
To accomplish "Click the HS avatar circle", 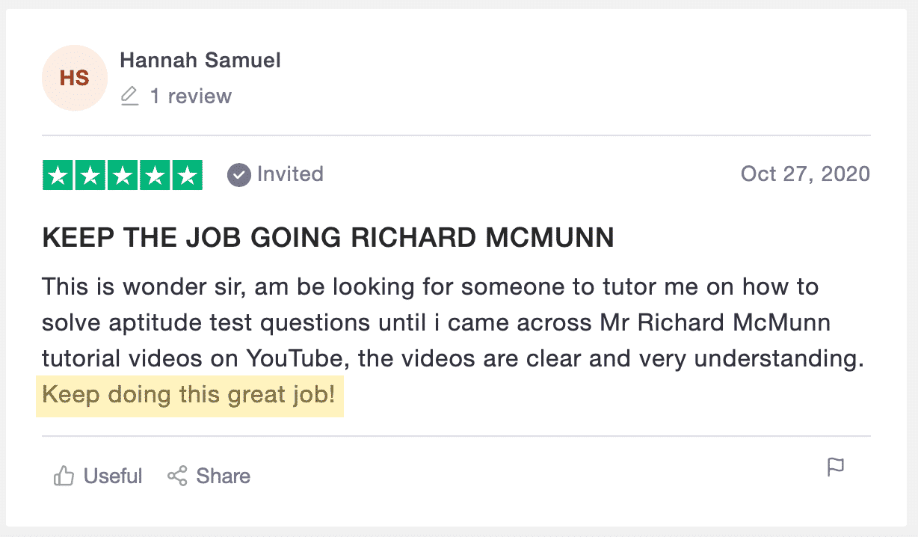I will (x=74, y=78).
